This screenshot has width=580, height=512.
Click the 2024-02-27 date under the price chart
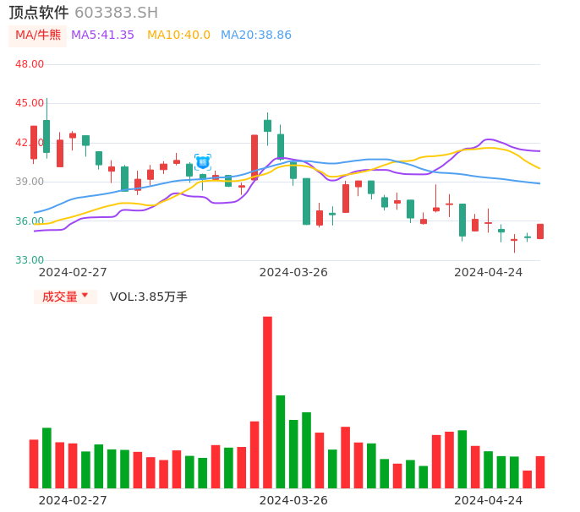(73, 272)
